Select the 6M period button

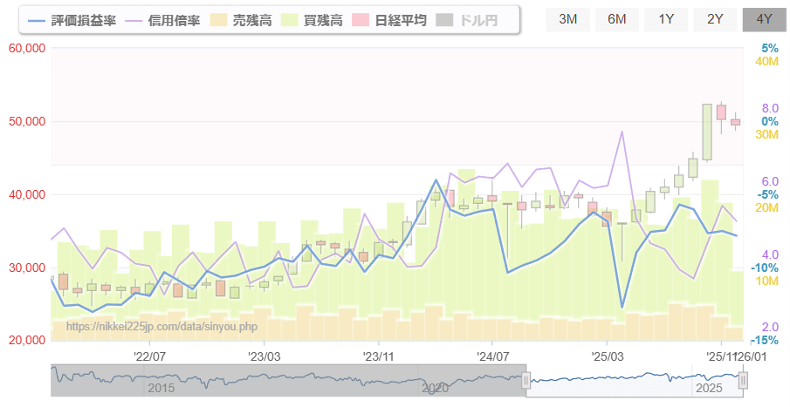(x=616, y=19)
